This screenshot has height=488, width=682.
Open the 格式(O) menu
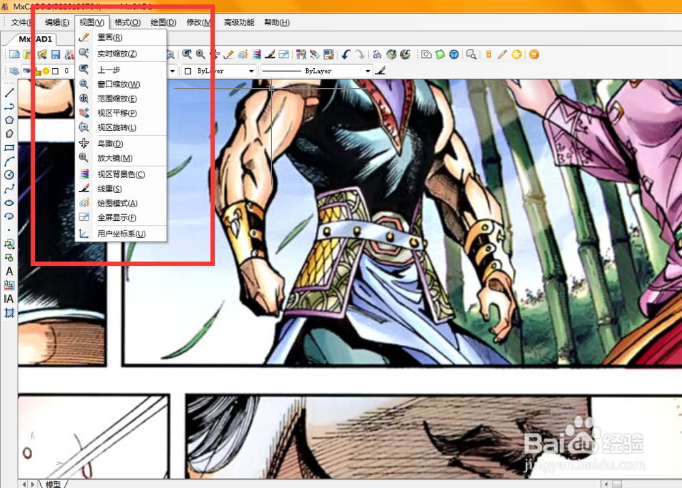[x=128, y=22]
